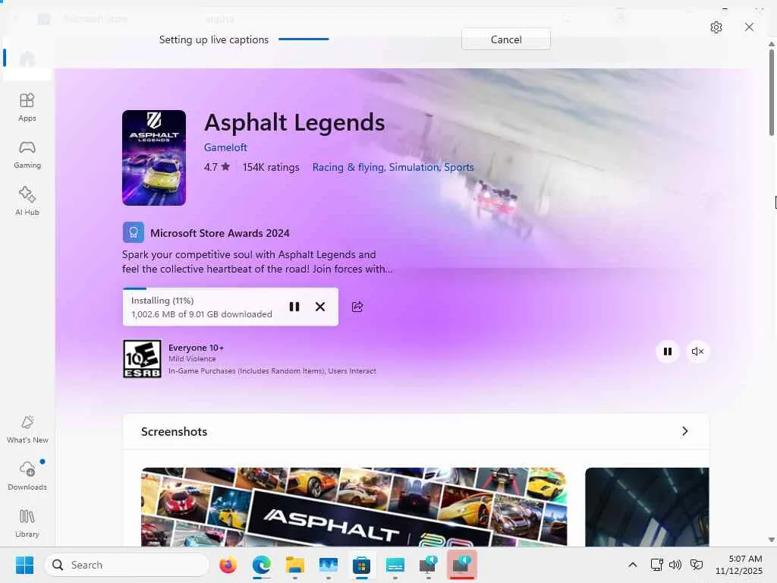The width and height of the screenshot is (777, 583).
Task: Click the Everyone 10+ rating text
Action: (x=197, y=348)
